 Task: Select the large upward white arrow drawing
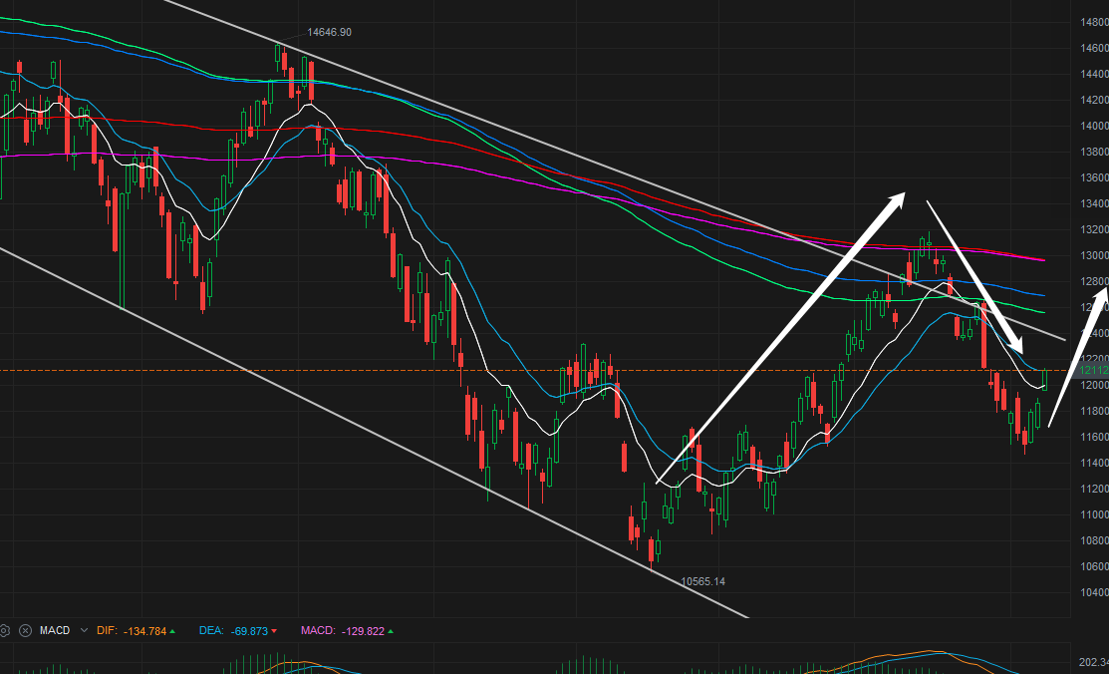[x=781, y=337]
